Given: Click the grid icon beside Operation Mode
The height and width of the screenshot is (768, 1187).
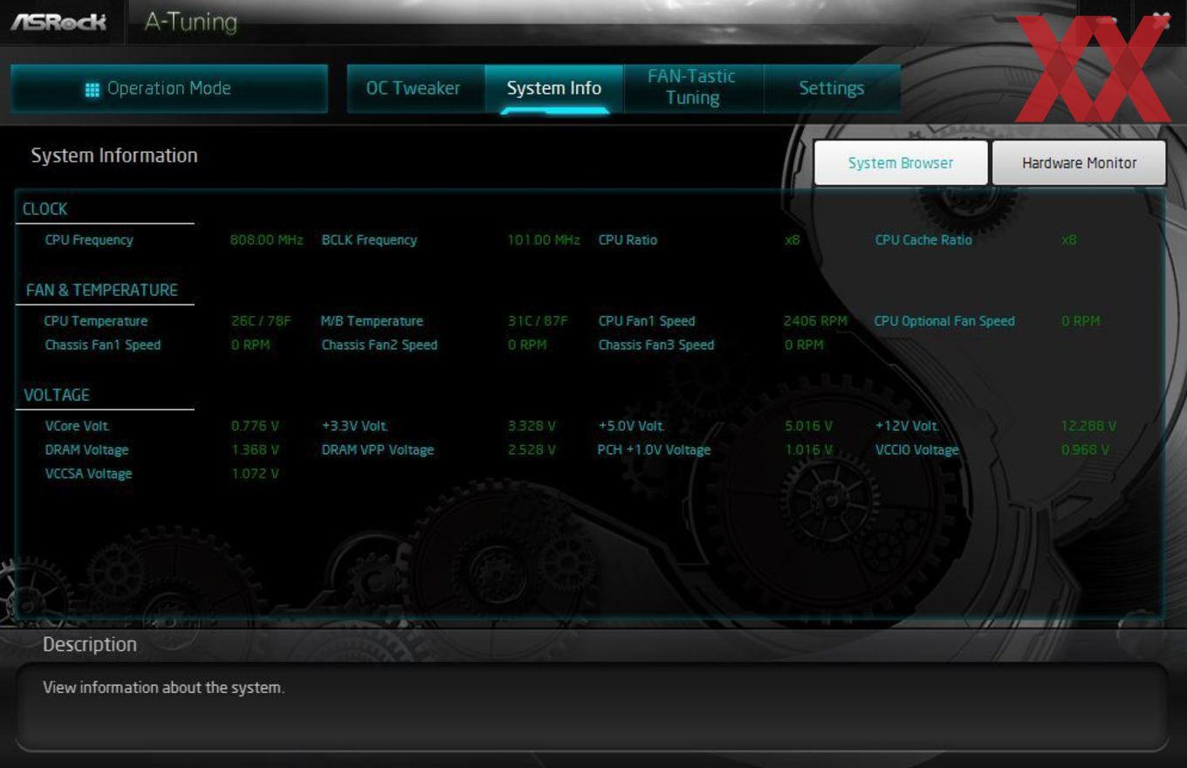Looking at the screenshot, I should [x=93, y=89].
